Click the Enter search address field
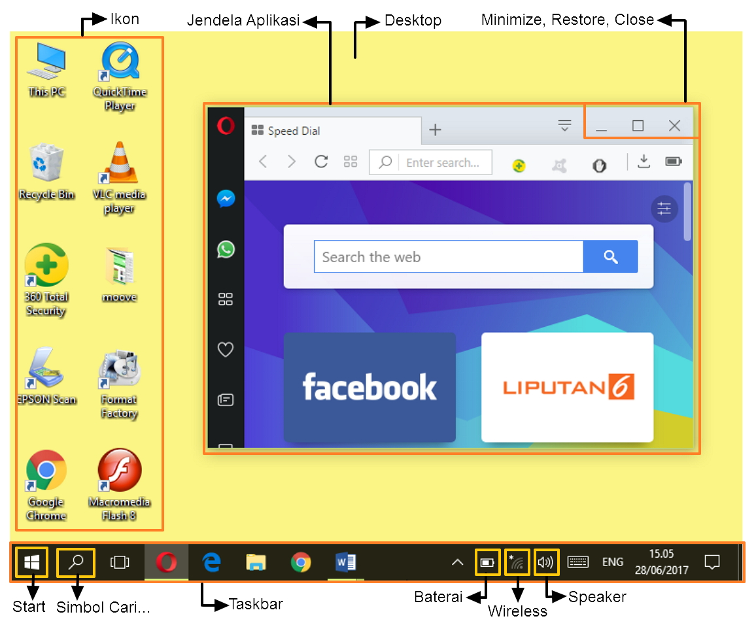Image resolution: width=756 pixels, height=625 pixels. tap(430, 162)
